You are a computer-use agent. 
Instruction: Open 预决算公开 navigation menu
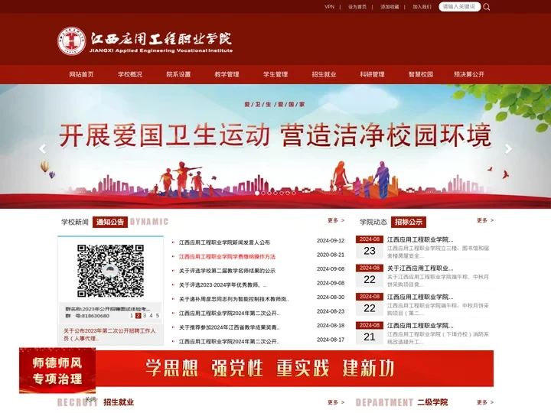click(x=469, y=74)
